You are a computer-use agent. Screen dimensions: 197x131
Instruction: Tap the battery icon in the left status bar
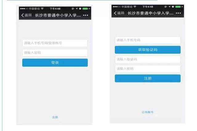click(x=85, y=9)
